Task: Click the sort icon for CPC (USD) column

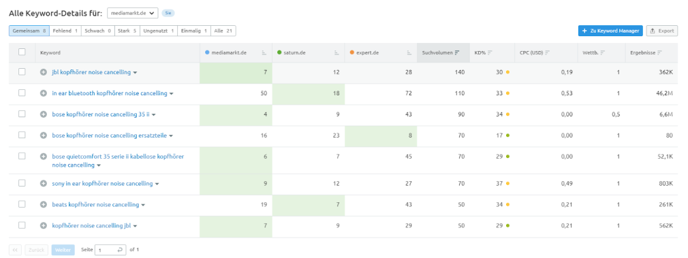Action: (548, 52)
